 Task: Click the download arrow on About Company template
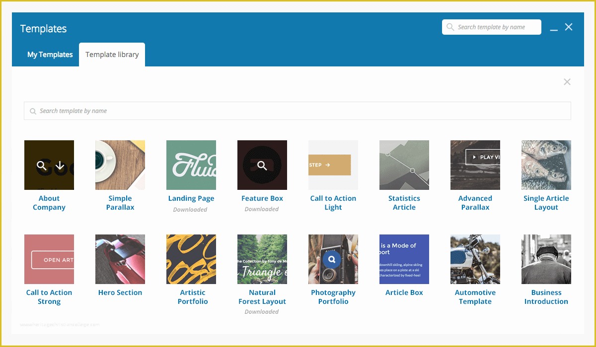(x=60, y=166)
